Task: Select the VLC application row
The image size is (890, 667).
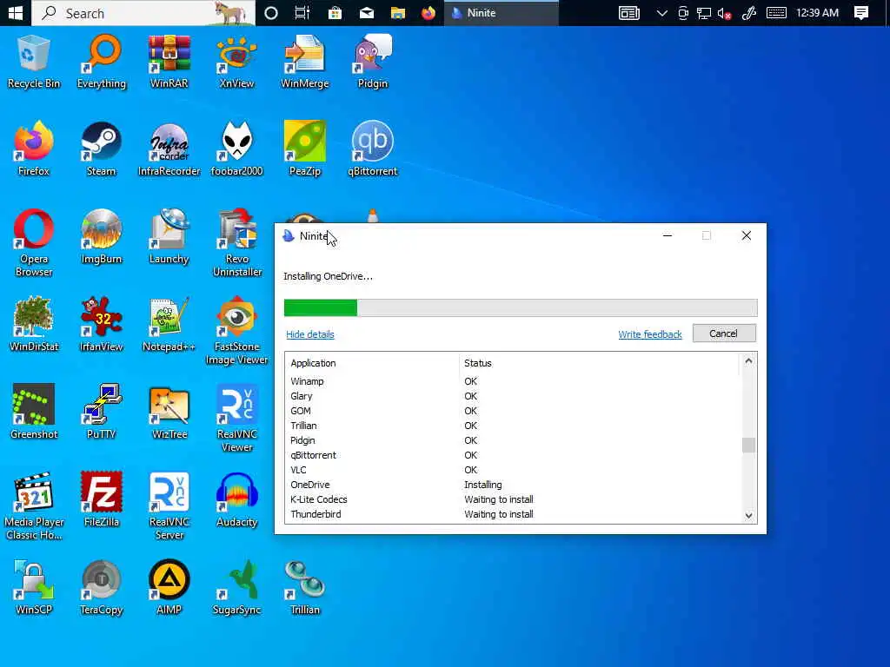Action: (x=513, y=470)
